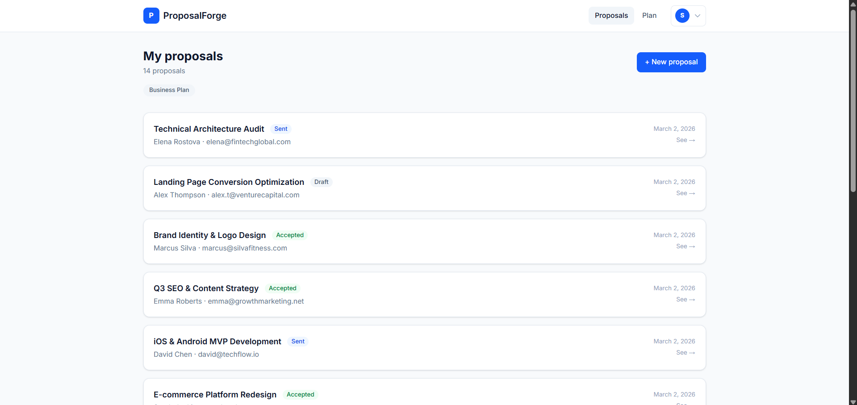Click the See arrow on iOS & Android MVP Development
The height and width of the screenshot is (405, 857).
coord(685,352)
